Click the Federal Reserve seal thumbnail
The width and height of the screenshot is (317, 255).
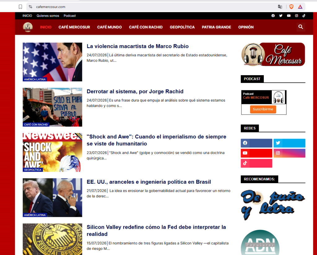click(52, 239)
